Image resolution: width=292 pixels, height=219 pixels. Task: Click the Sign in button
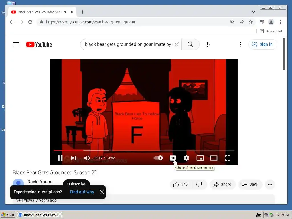(x=263, y=44)
